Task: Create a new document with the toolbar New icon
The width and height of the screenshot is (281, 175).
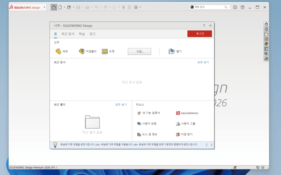Action: pyautogui.click(x=60, y=7)
